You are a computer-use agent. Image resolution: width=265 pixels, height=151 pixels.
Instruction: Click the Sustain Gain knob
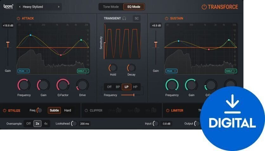[191, 85]
